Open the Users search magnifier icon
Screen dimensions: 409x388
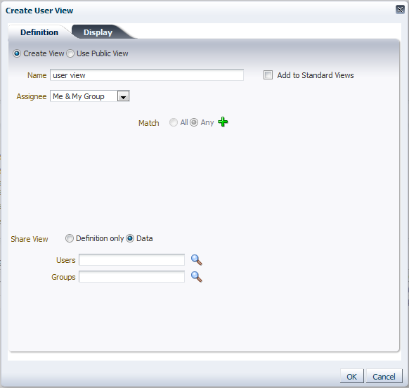[x=197, y=260]
